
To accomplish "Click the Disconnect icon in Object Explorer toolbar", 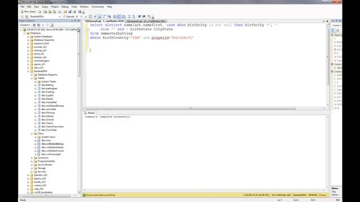I will point(39,25).
